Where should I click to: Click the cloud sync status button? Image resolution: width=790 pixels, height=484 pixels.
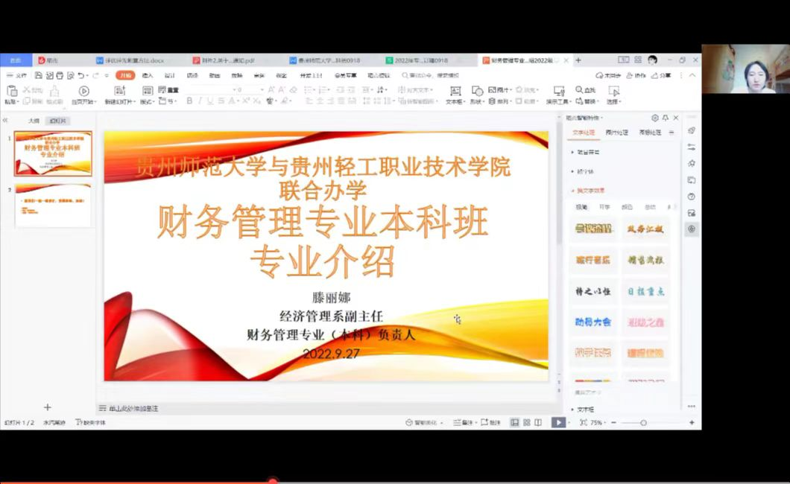[608, 75]
